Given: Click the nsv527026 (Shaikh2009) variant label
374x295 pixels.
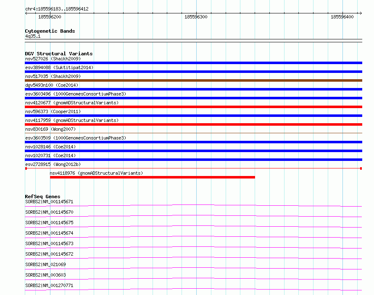Looking at the screenshot, I should click(53, 59).
